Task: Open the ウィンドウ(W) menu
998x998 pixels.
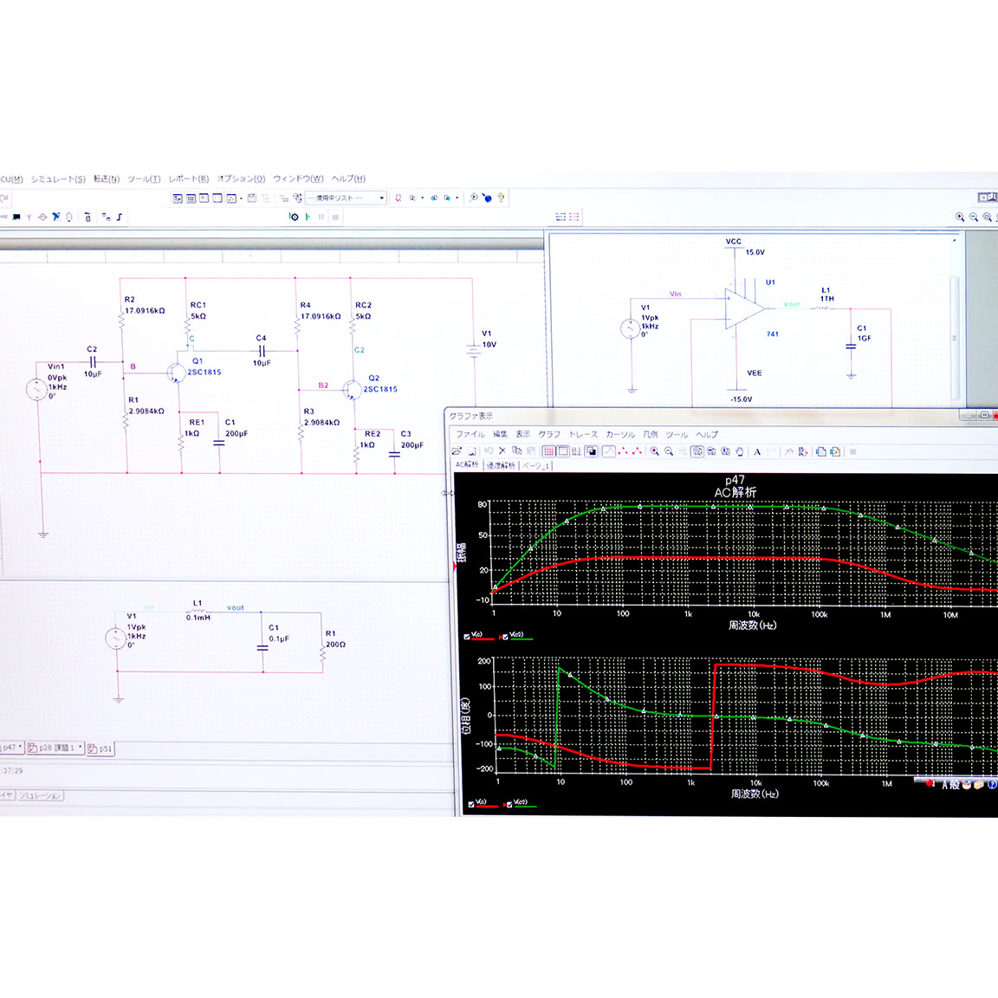Action: pos(298,178)
